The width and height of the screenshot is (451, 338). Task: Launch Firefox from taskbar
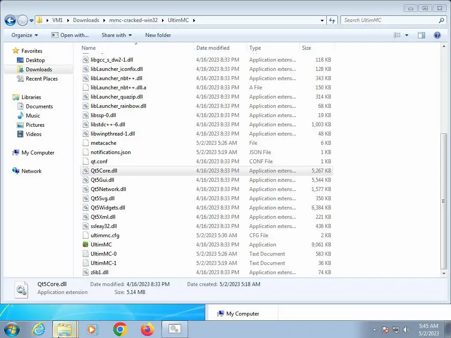pos(147,329)
